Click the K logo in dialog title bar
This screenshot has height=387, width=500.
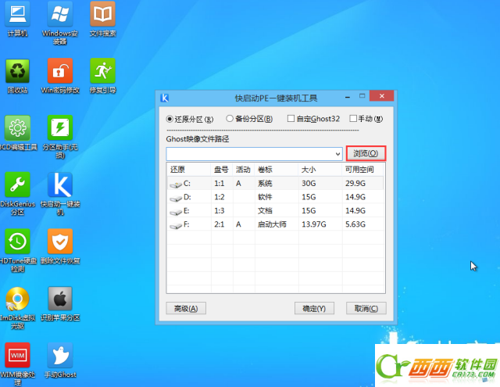165,98
